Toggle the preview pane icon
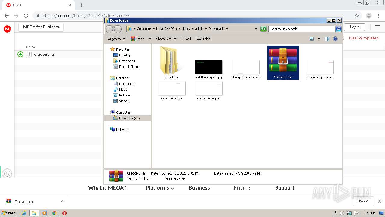The width and height of the screenshot is (385, 217). coord(327,39)
